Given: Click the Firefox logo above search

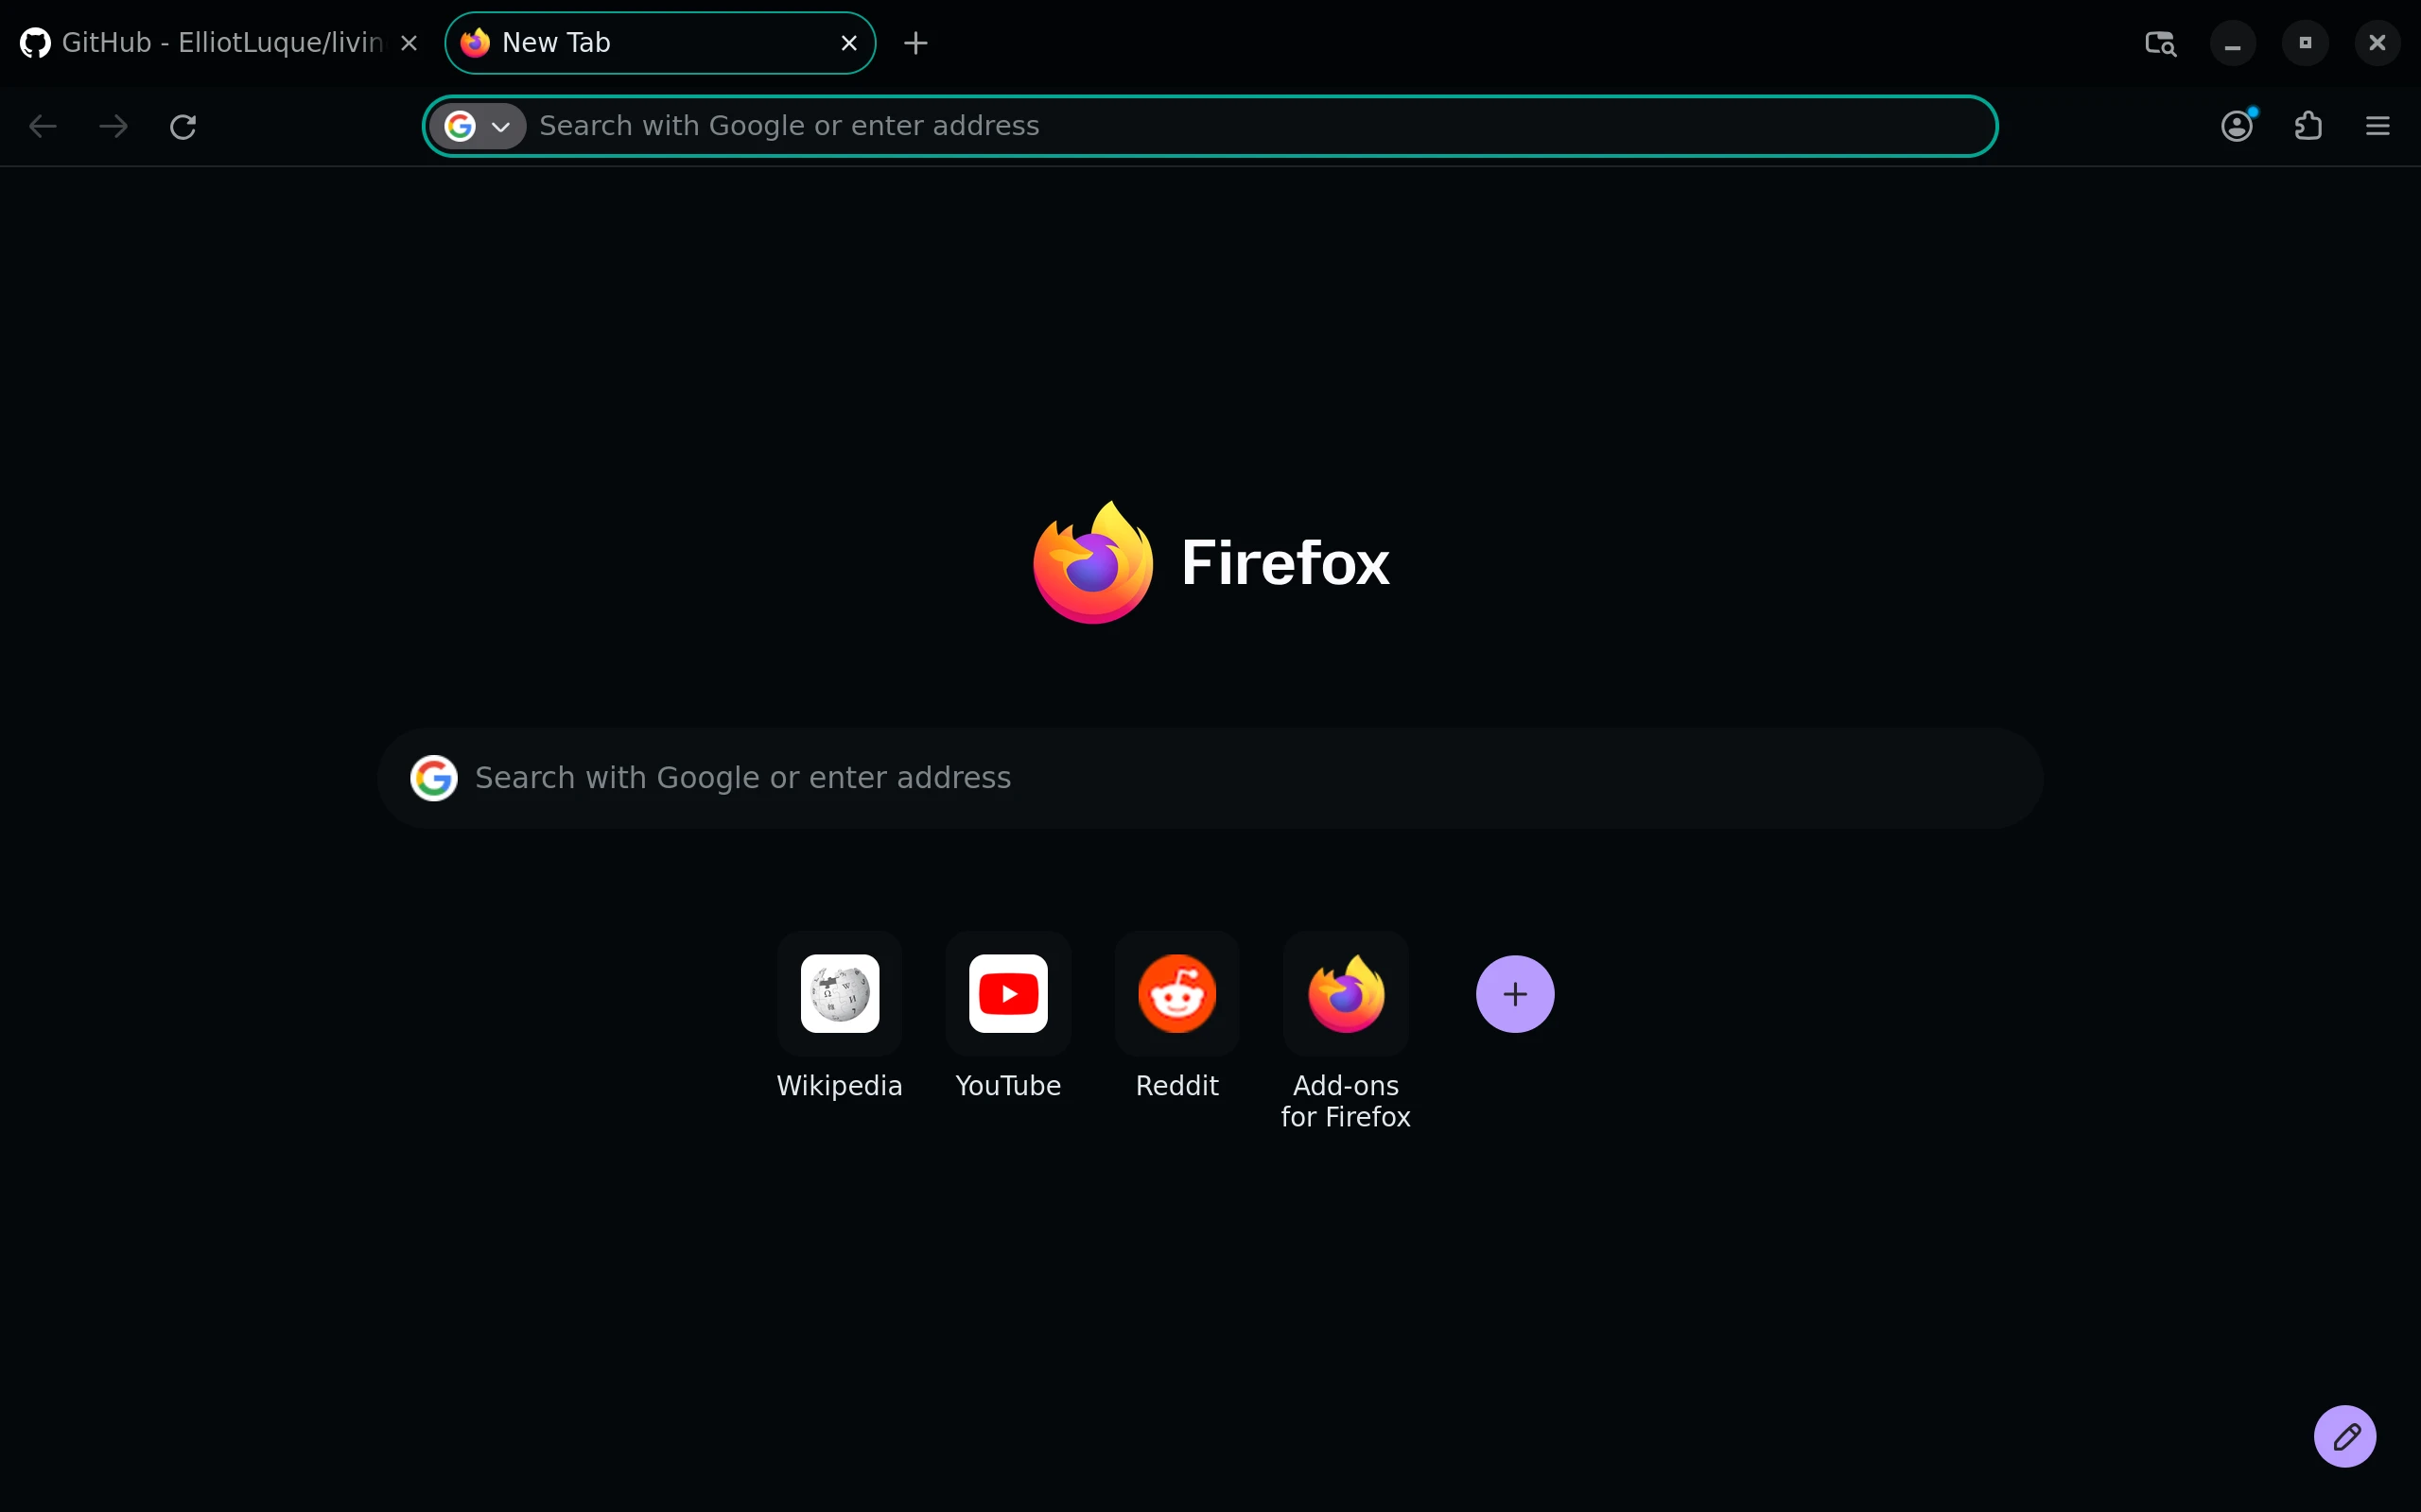Looking at the screenshot, I should (1092, 562).
